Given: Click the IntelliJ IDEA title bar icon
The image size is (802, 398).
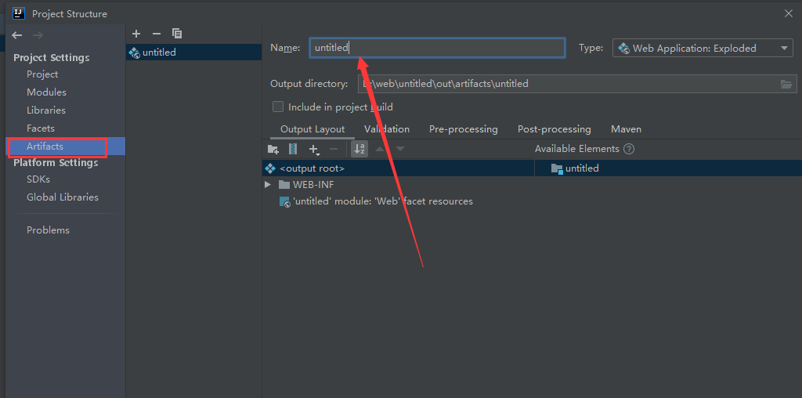Looking at the screenshot, I should click(x=19, y=13).
